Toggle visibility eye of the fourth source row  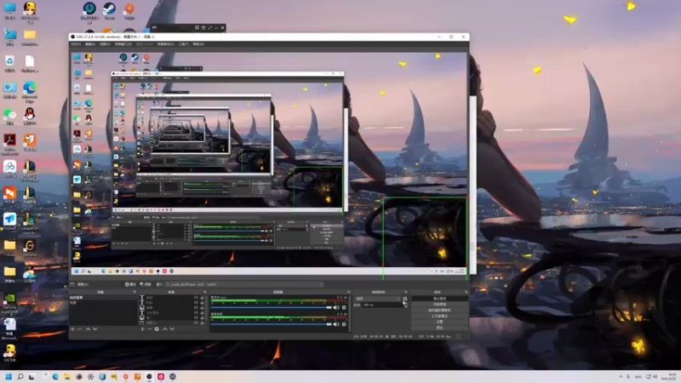tap(196, 312)
